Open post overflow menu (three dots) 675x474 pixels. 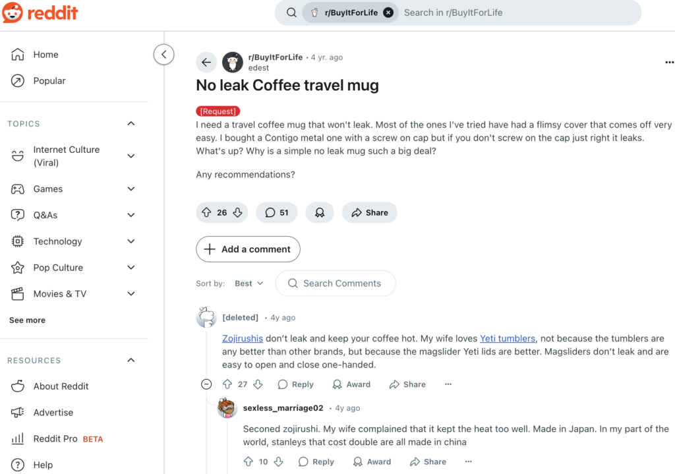point(669,63)
